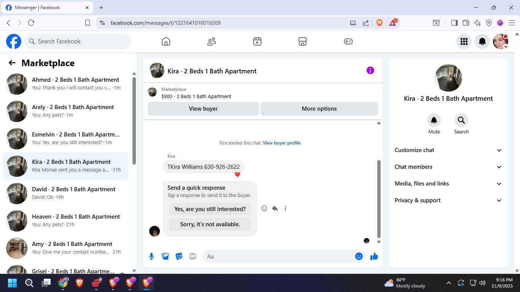This screenshot has width=520, height=292.
Task: Send a voice clip with microphone icon
Action: tap(152, 256)
